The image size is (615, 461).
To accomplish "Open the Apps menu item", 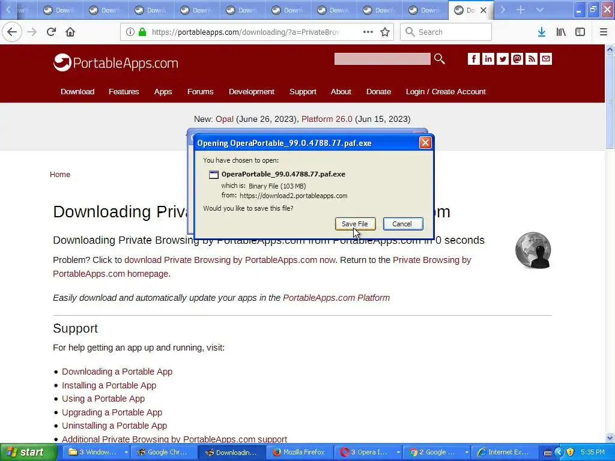I will click(163, 91).
